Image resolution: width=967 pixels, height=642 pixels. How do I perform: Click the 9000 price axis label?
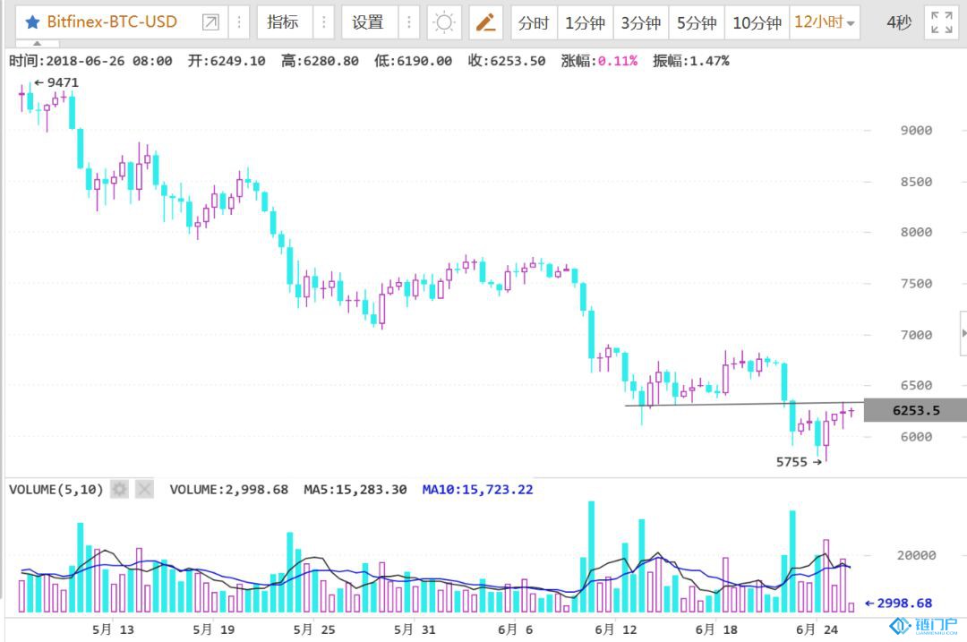[x=916, y=131]
